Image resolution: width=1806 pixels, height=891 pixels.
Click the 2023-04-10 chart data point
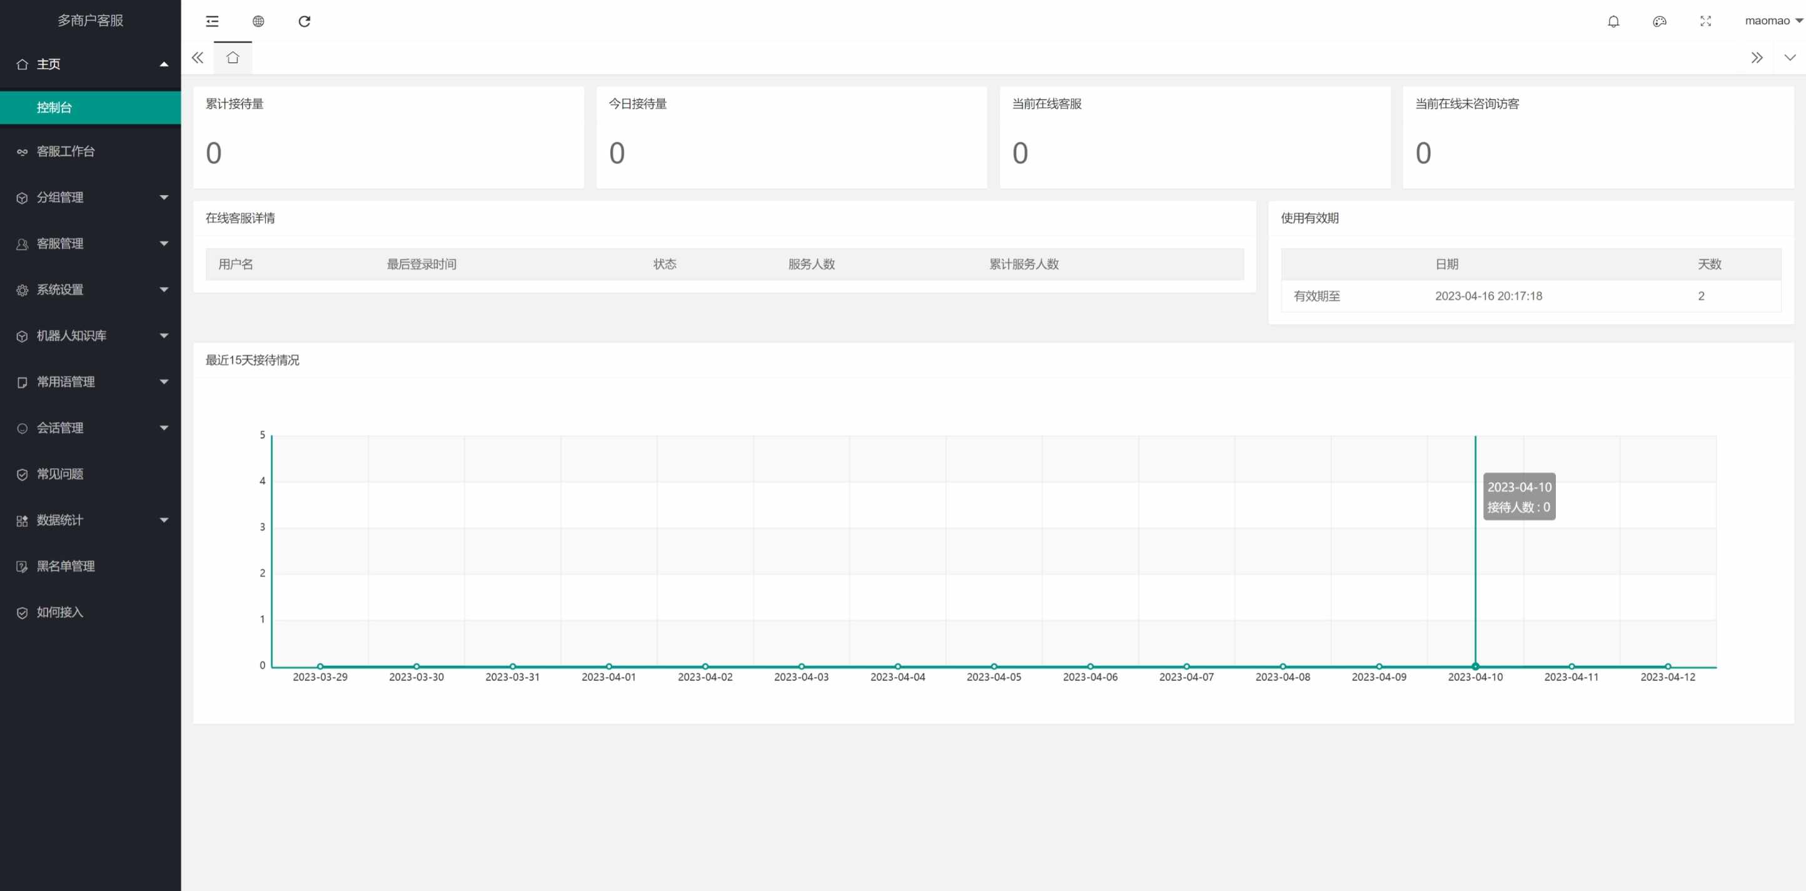1475,666
